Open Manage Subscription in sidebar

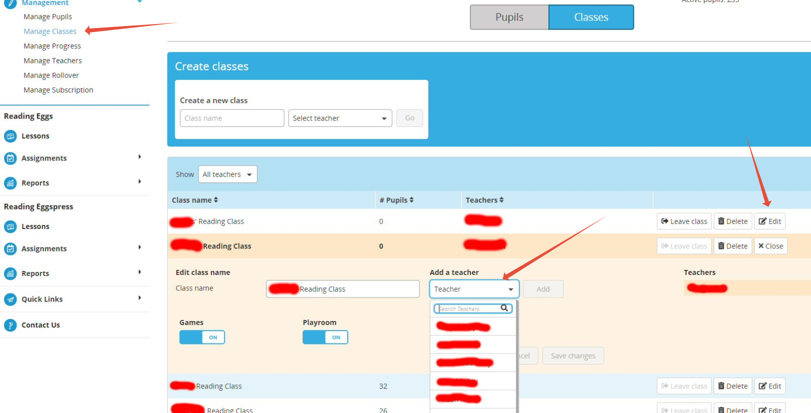click(58, 90)
